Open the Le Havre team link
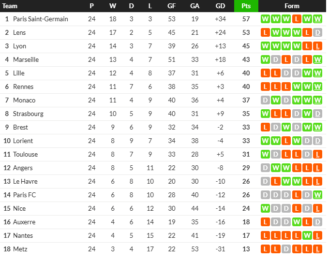The height and width of the screenshot is (261, 329). click(25, 181)
